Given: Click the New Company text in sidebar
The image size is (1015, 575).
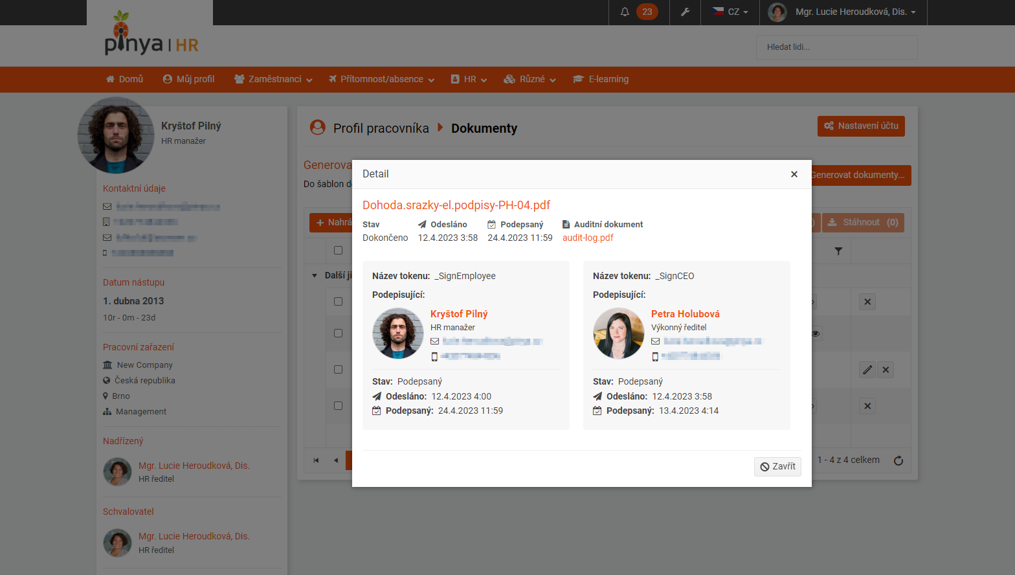Looking at the screenshot, I should coord(145,365).
